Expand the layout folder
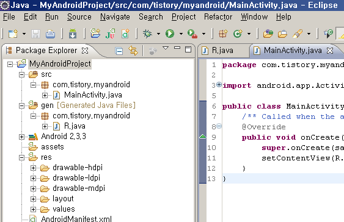Screen dimensions: 344x222 33,199
